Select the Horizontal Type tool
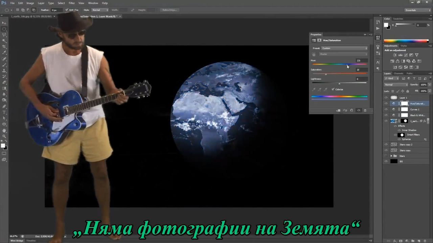Screen dimensions: 433x243 point(4,112)
